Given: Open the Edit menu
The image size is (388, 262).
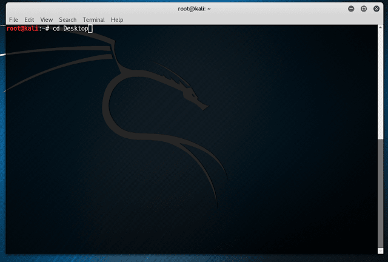Looking at the screenshot, I should (29, 19).
